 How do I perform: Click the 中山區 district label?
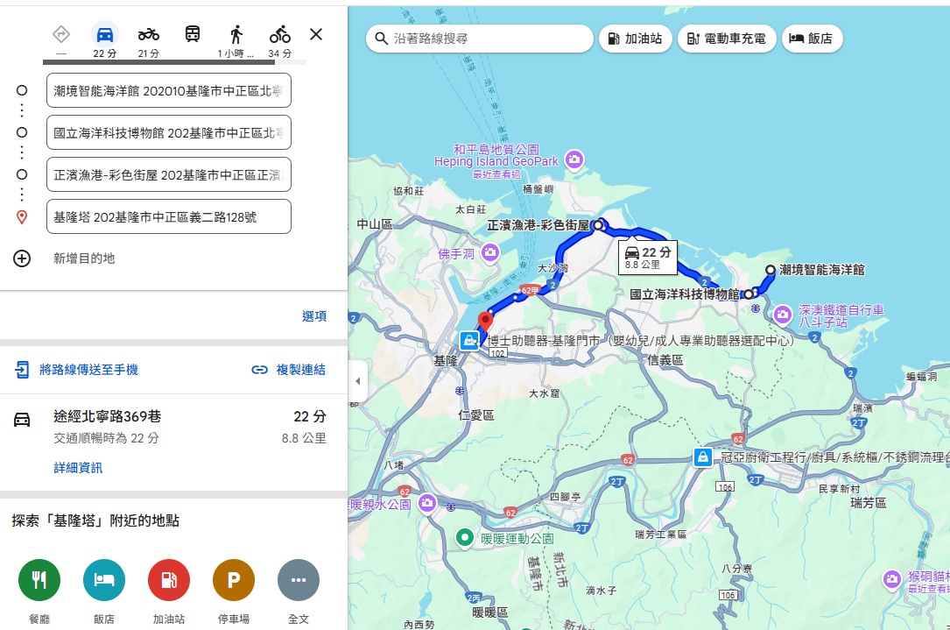[375, 224]
